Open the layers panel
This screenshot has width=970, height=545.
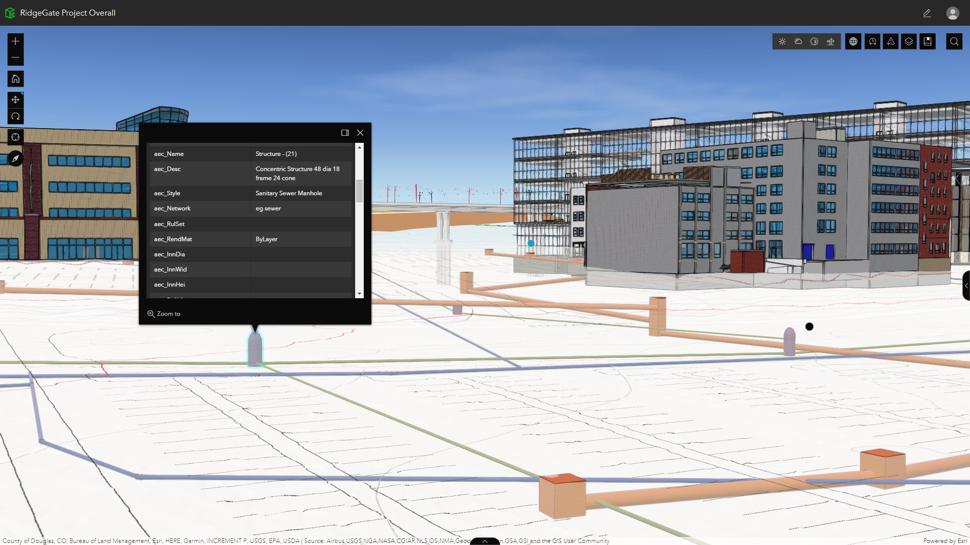click(x=909, y=41)
